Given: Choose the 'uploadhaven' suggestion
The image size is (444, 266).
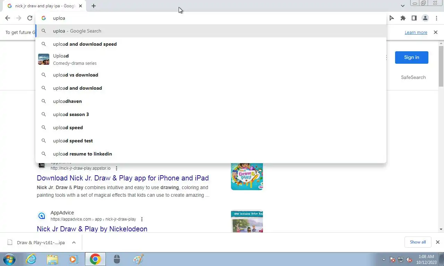Looking at the screenshot, I should [x=211, y=101].
